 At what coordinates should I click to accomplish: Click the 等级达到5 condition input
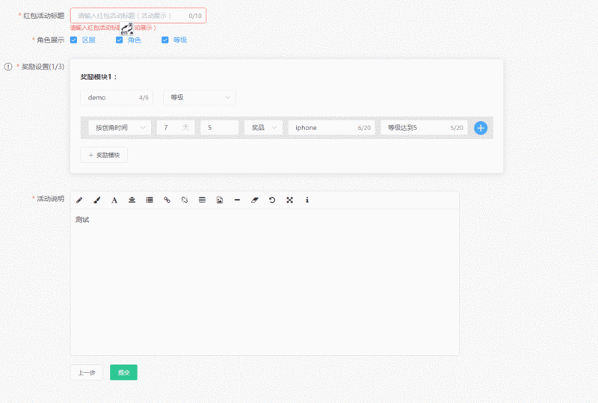click(x=424, y=127)
